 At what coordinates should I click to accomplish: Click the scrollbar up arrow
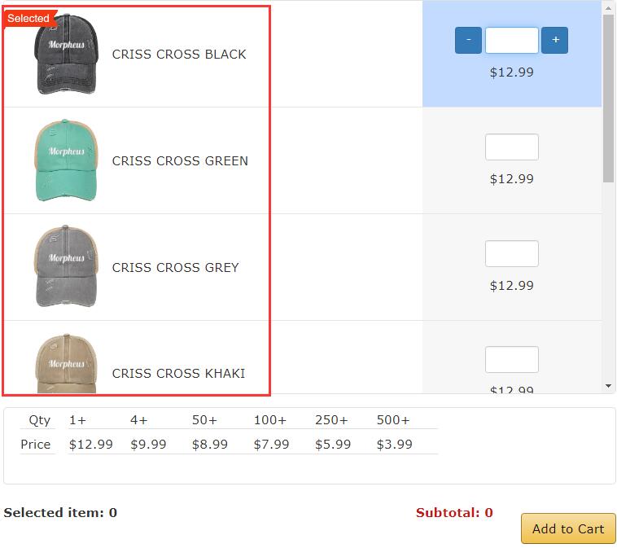608,7
